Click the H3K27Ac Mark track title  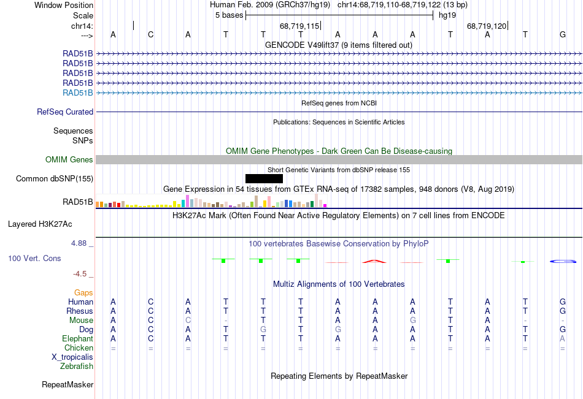pos(339,216)
